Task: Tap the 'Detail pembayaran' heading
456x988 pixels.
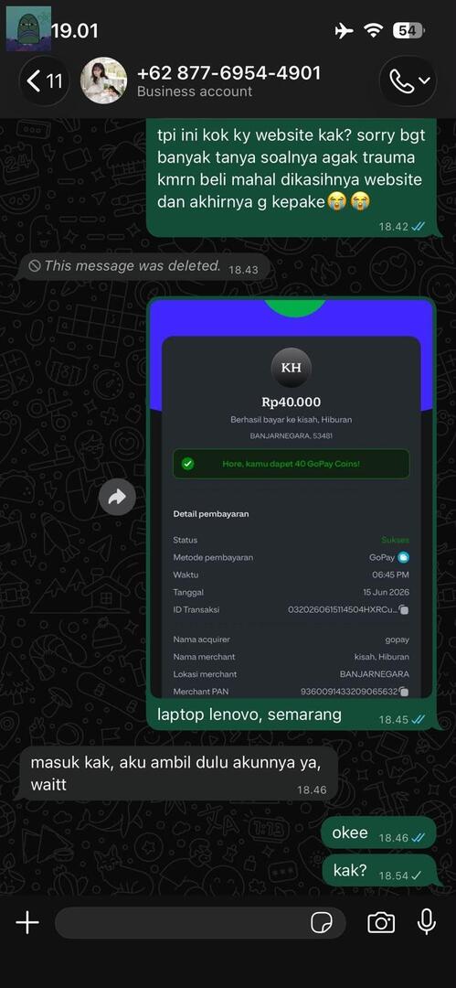Action: [211, 514]
